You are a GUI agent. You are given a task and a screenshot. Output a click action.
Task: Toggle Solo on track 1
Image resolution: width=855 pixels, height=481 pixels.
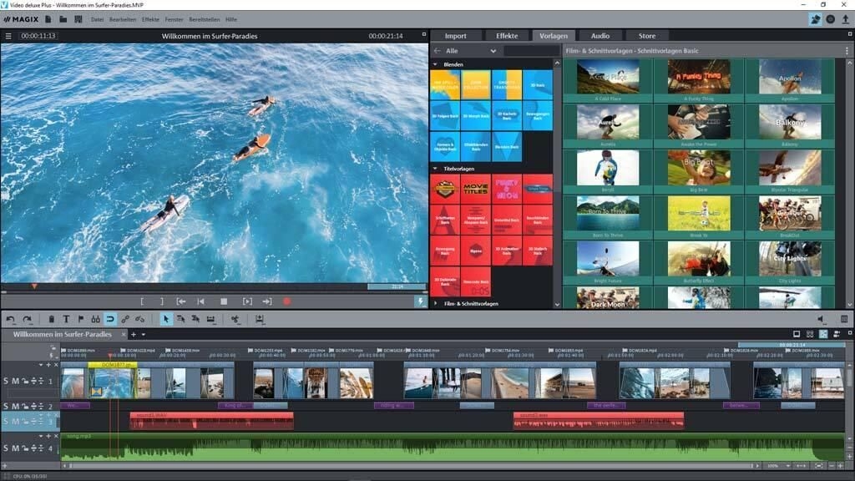tap(6, 382)
